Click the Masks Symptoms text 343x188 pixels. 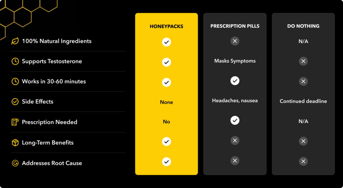tap(235, 61)
